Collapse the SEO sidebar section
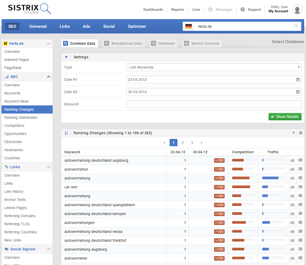The width and height of the screenshot is (306, 265). [x=48, y=77]
